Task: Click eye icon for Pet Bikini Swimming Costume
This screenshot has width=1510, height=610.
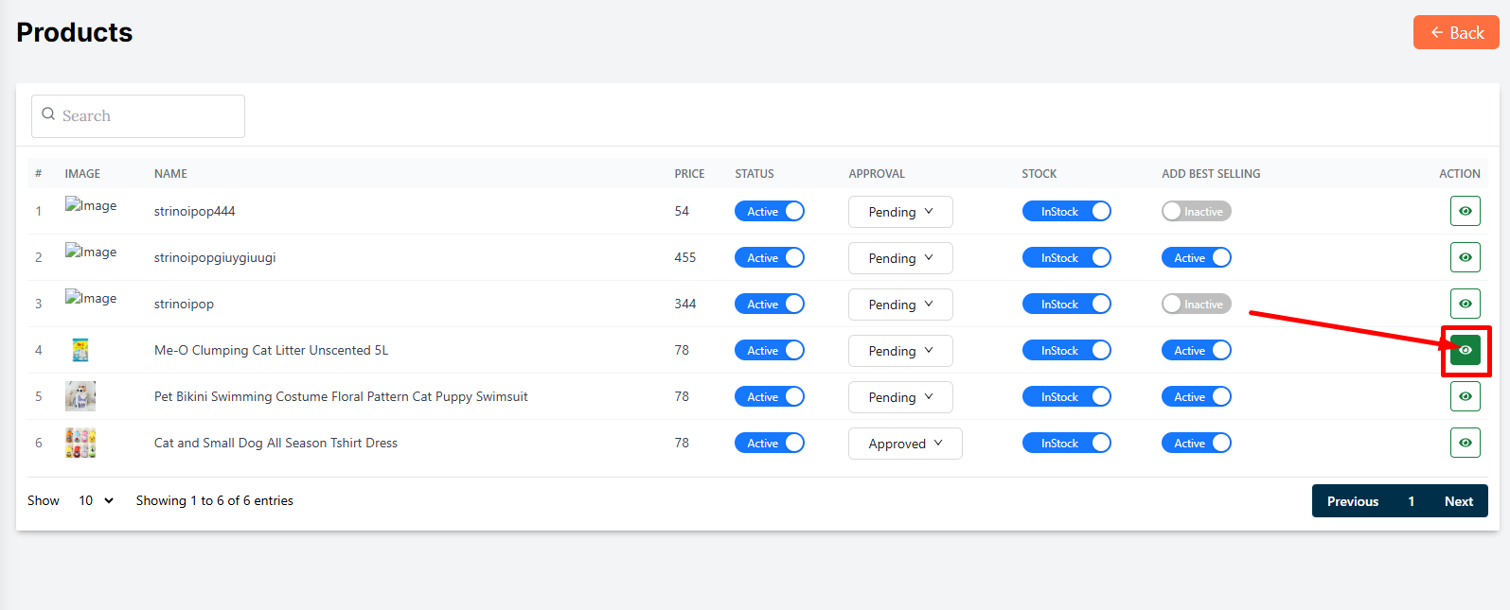Action: pos(1465,396)
